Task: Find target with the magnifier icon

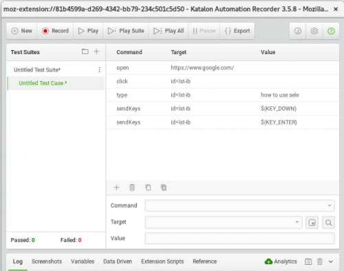Action: click(x=328, y=222)
